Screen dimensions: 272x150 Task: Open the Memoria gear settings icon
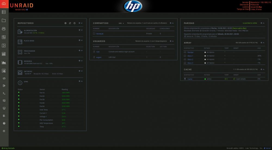pyautogui.click(x=79, y=60)
